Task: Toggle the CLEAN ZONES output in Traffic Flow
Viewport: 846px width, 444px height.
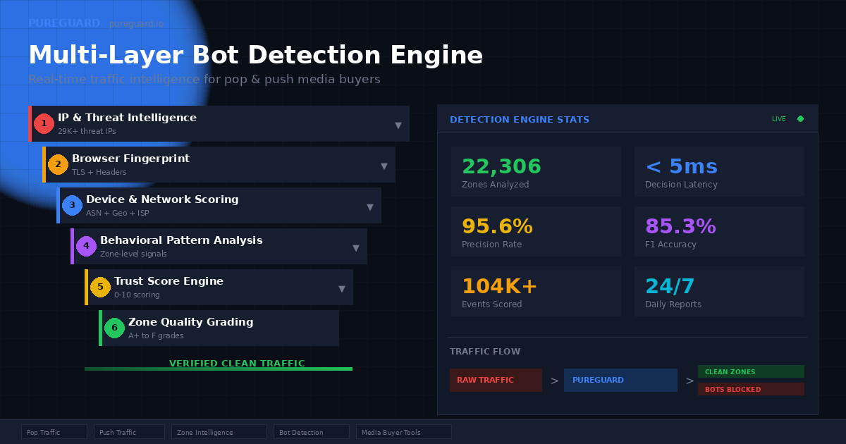Action: pyautogui.click(x=751, y=371)
